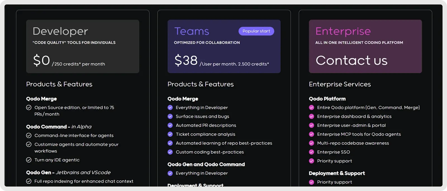The width and height of the screenshot is (447, 191).
Task: Click "Qodo Gen - Jetbrains and VScode" heading
Action: pos(68,173)
